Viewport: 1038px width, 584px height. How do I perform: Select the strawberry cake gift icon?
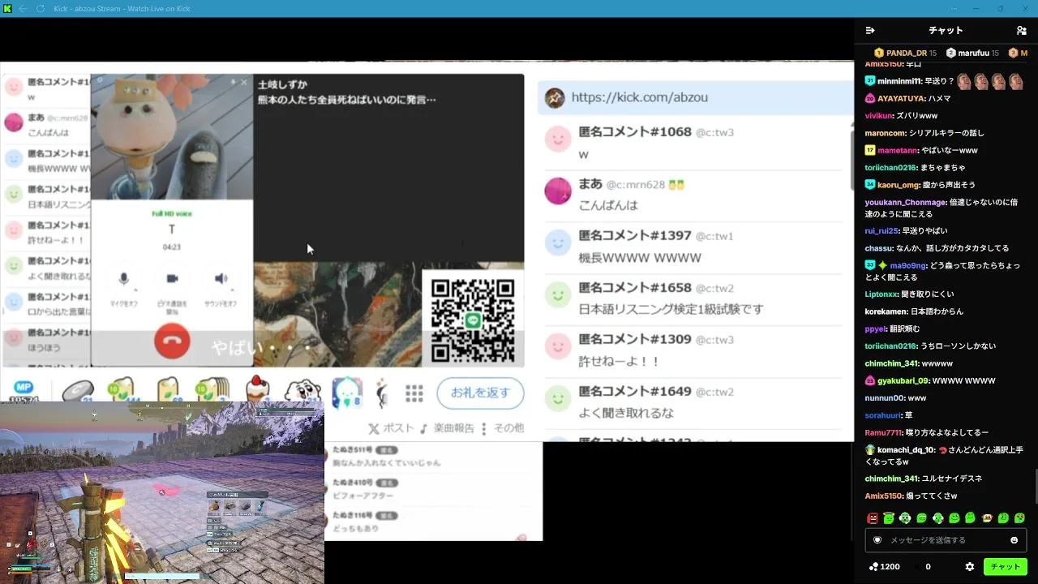[257, 390]
